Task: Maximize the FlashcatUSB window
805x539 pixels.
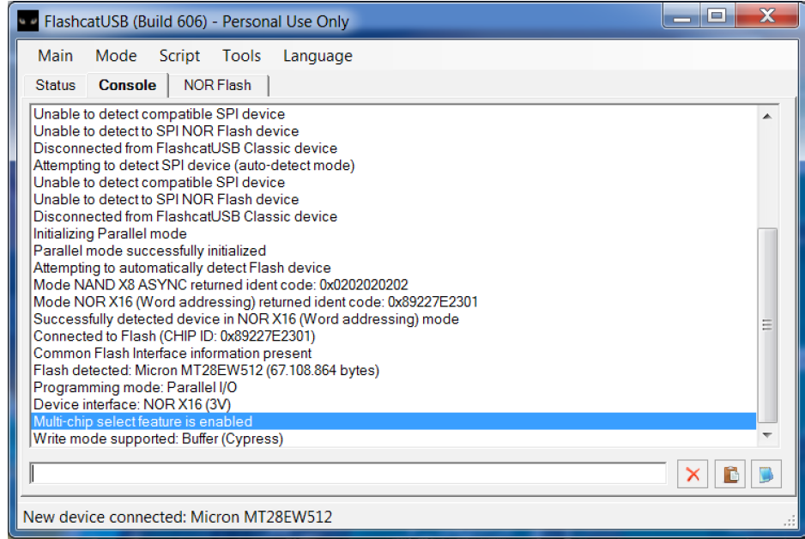Action: point(717,16)
